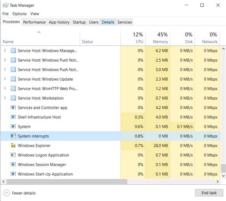Click the Task Manager title bar icon
The width and height of the screenshot is (226, 201).
point(5,5)
